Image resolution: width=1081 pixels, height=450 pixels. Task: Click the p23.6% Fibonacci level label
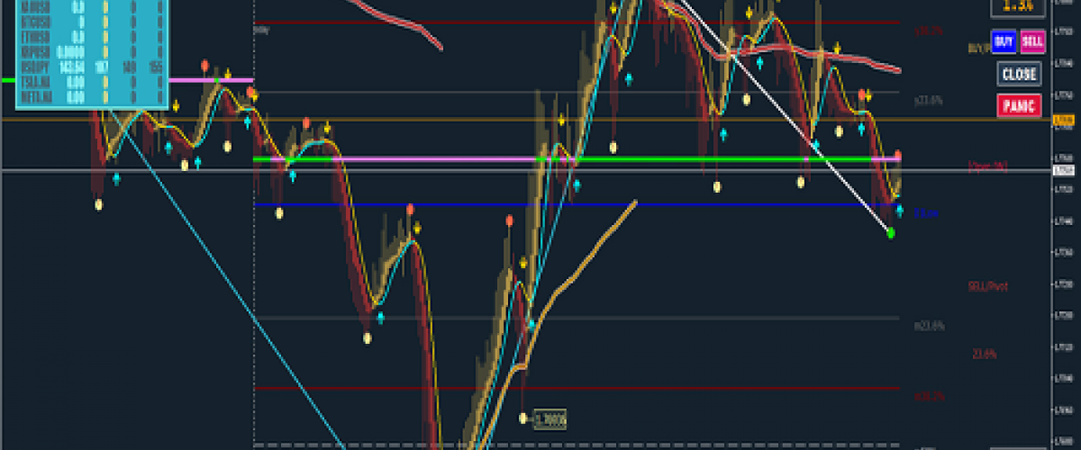click(x=928, y=101)
